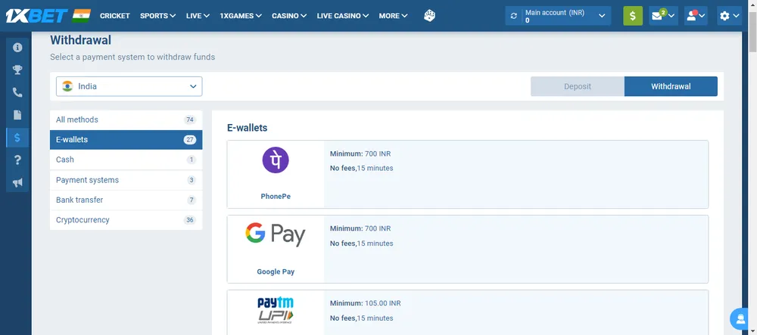Click the PhonePe label link

point(276,196)
